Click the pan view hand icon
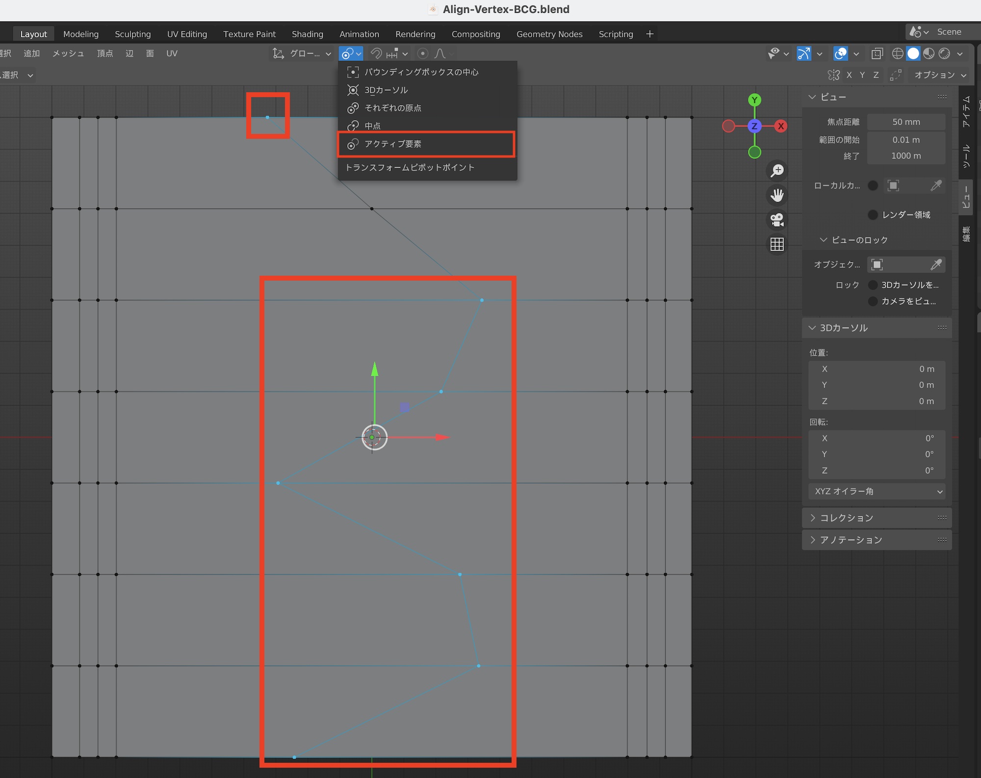Viewport: 981px width, 778px height. (777, 195)
